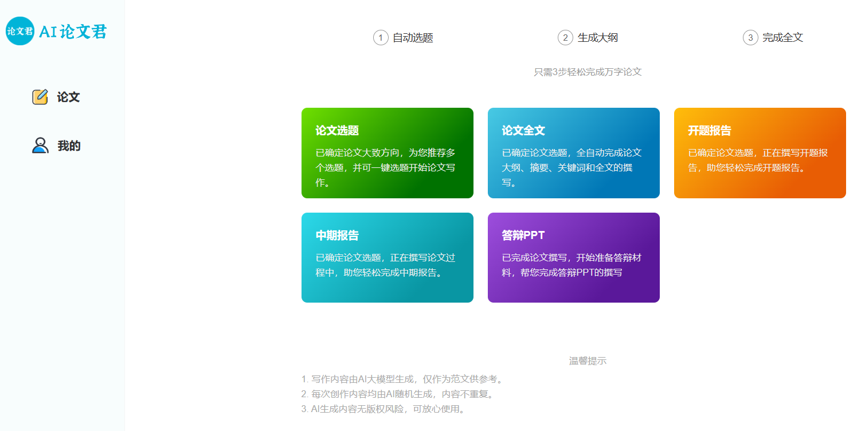
Task: Click the person icon beside 我的
Action: 40,146
